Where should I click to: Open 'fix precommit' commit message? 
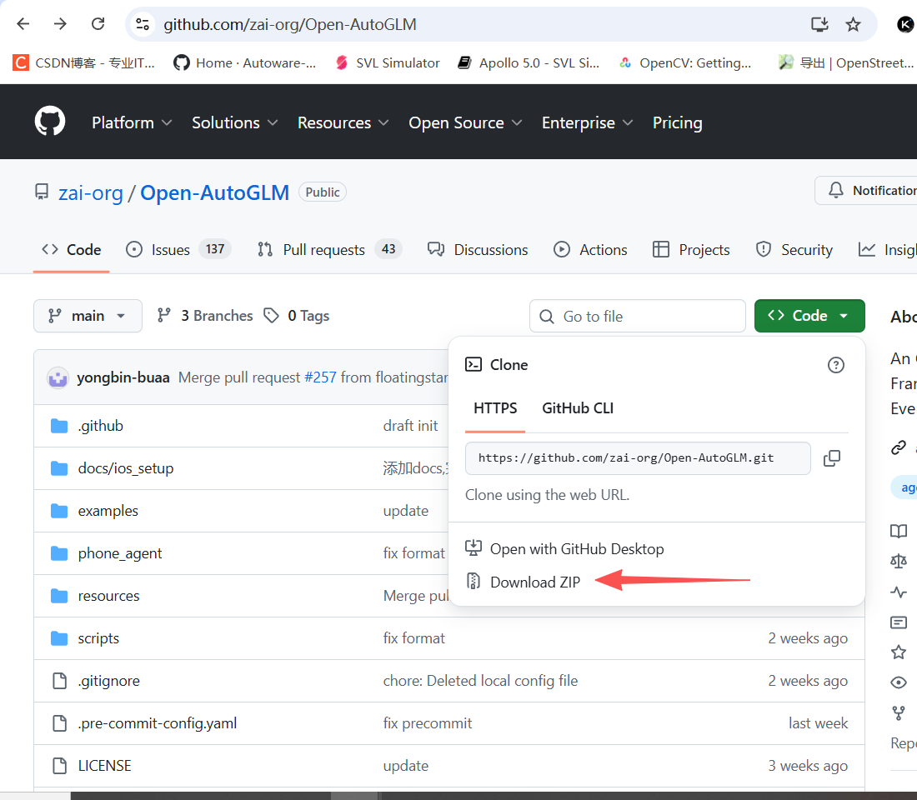[428, 723]
